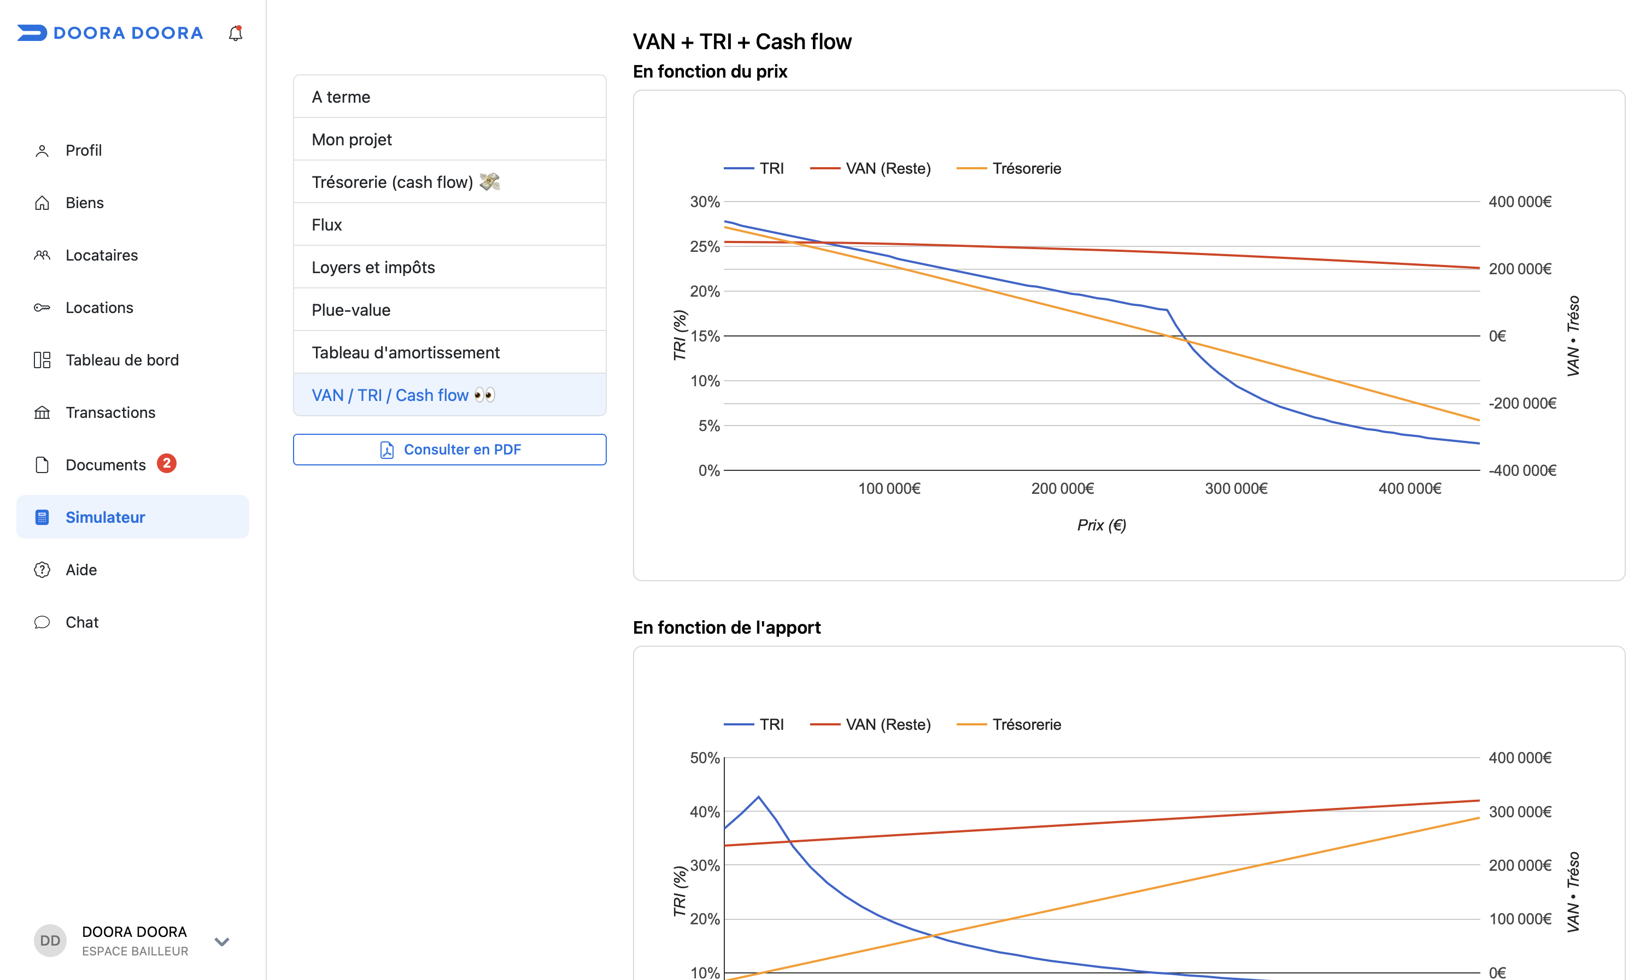Click the Profil person icon
Viewport: 1652px width, 980px height.
42,151
